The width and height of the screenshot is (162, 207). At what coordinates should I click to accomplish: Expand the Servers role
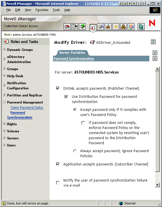point(4,138)
